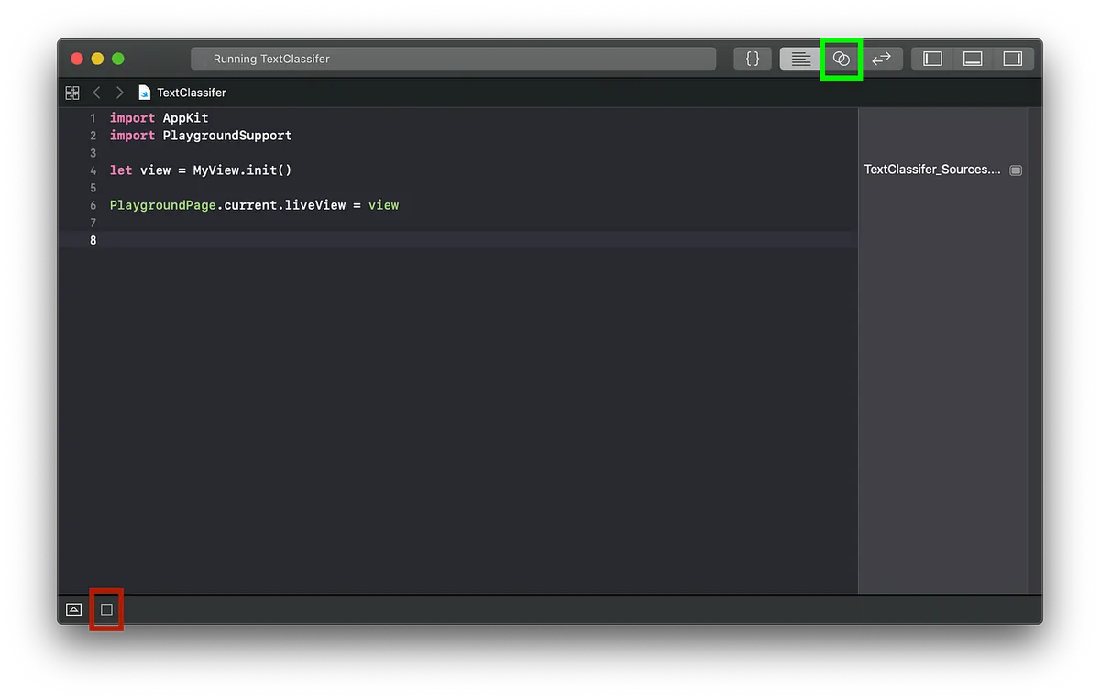Click the TextClassifer file icon in breadcrumb

click(143, 92)
